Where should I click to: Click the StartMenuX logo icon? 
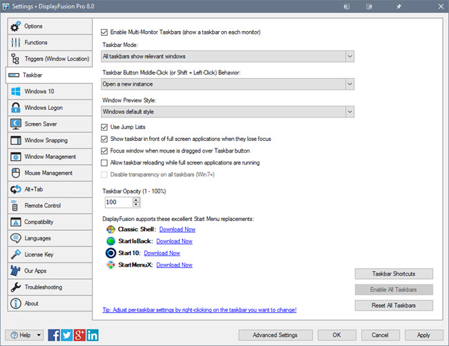[x=111, y=265]
